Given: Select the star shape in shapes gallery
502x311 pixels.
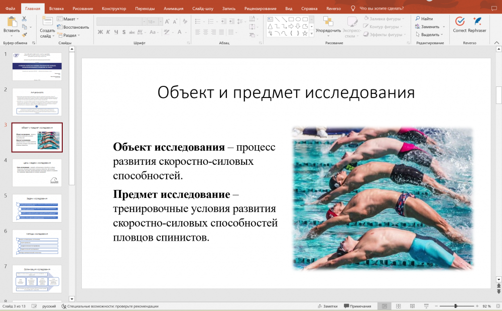Looking at the screenshot, I should [305, 34].
